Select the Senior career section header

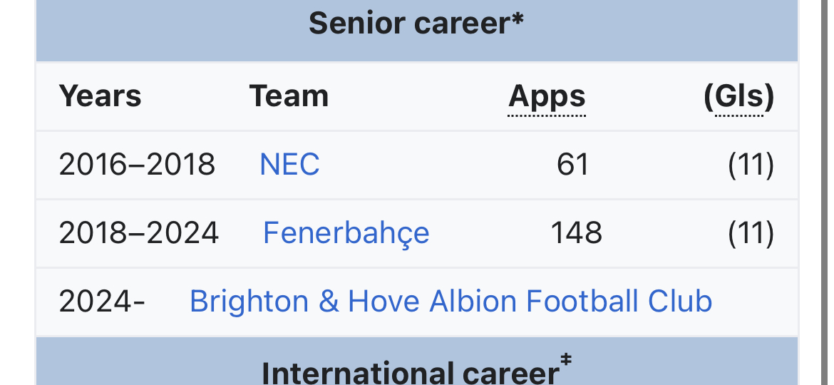coord(417,24)
